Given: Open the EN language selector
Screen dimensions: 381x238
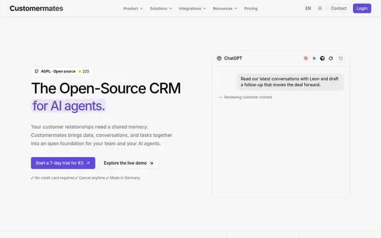Looking at the screenshot, I should [x=308, y=8].
